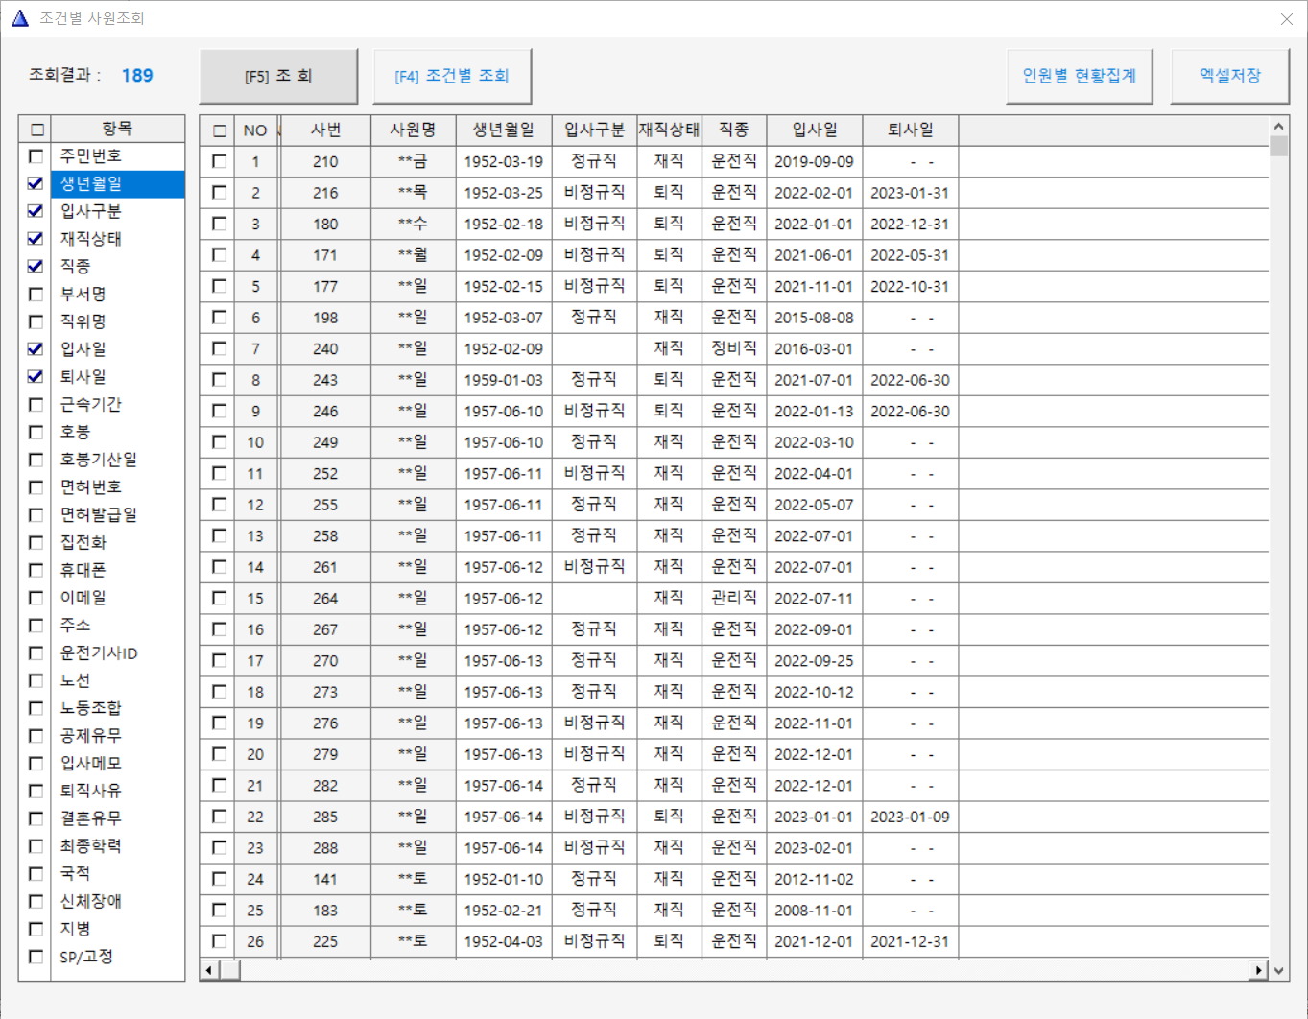Viewport: 1308px width, 1019px height.
Task: Click the 인원별 현황집계 button
Action: [x=1080, y=76]
